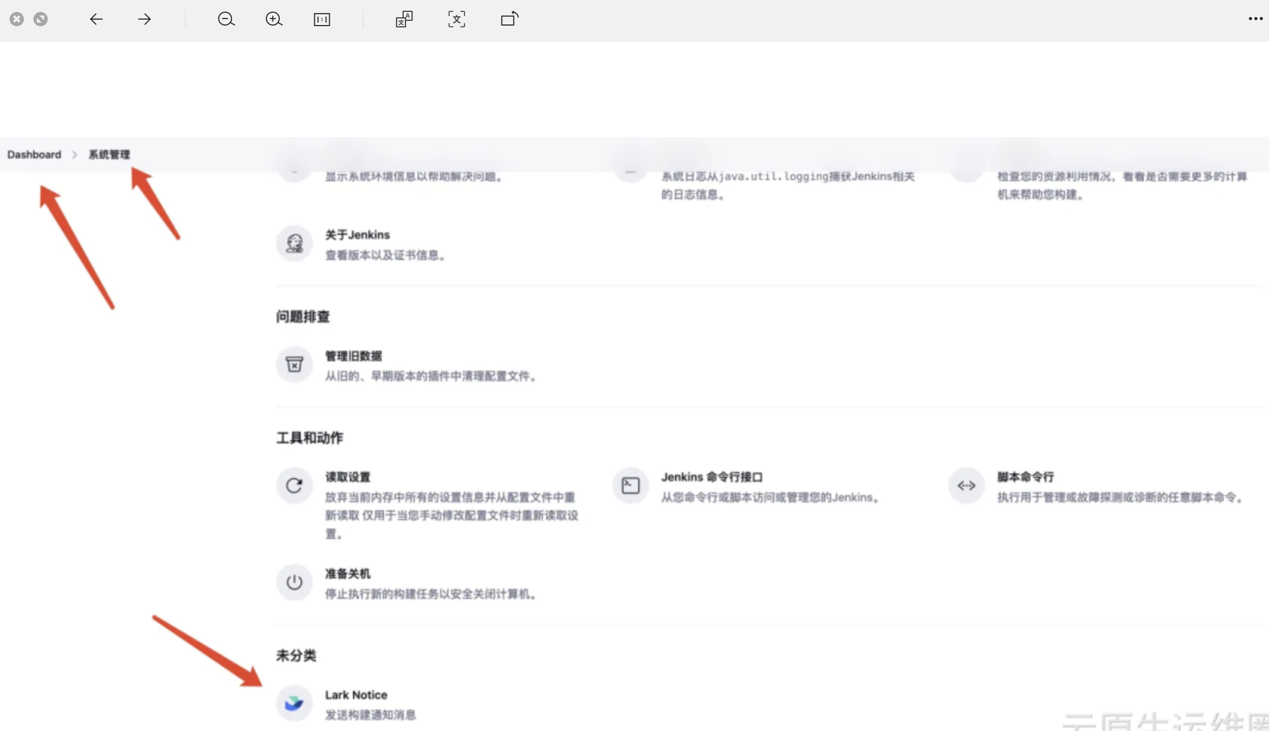Open Jenkins 命令行接口 page
The width and height of the screenshot is (1269, 731).
pos(712,477)
